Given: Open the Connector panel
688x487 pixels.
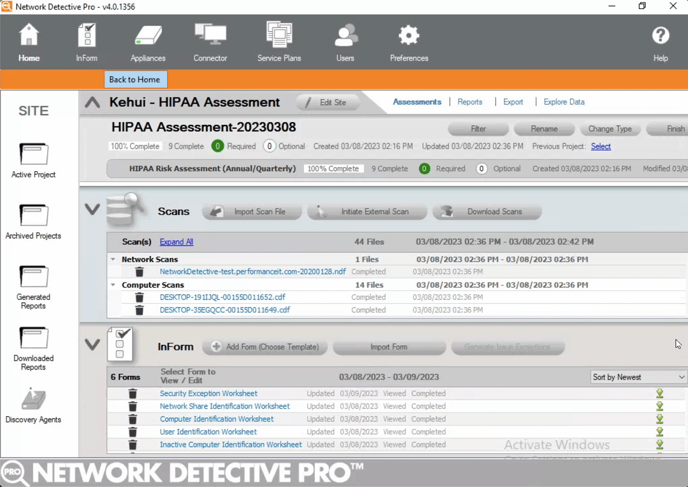Looking at the screenshot, I should pyautogui.click(x=210, y=41).
